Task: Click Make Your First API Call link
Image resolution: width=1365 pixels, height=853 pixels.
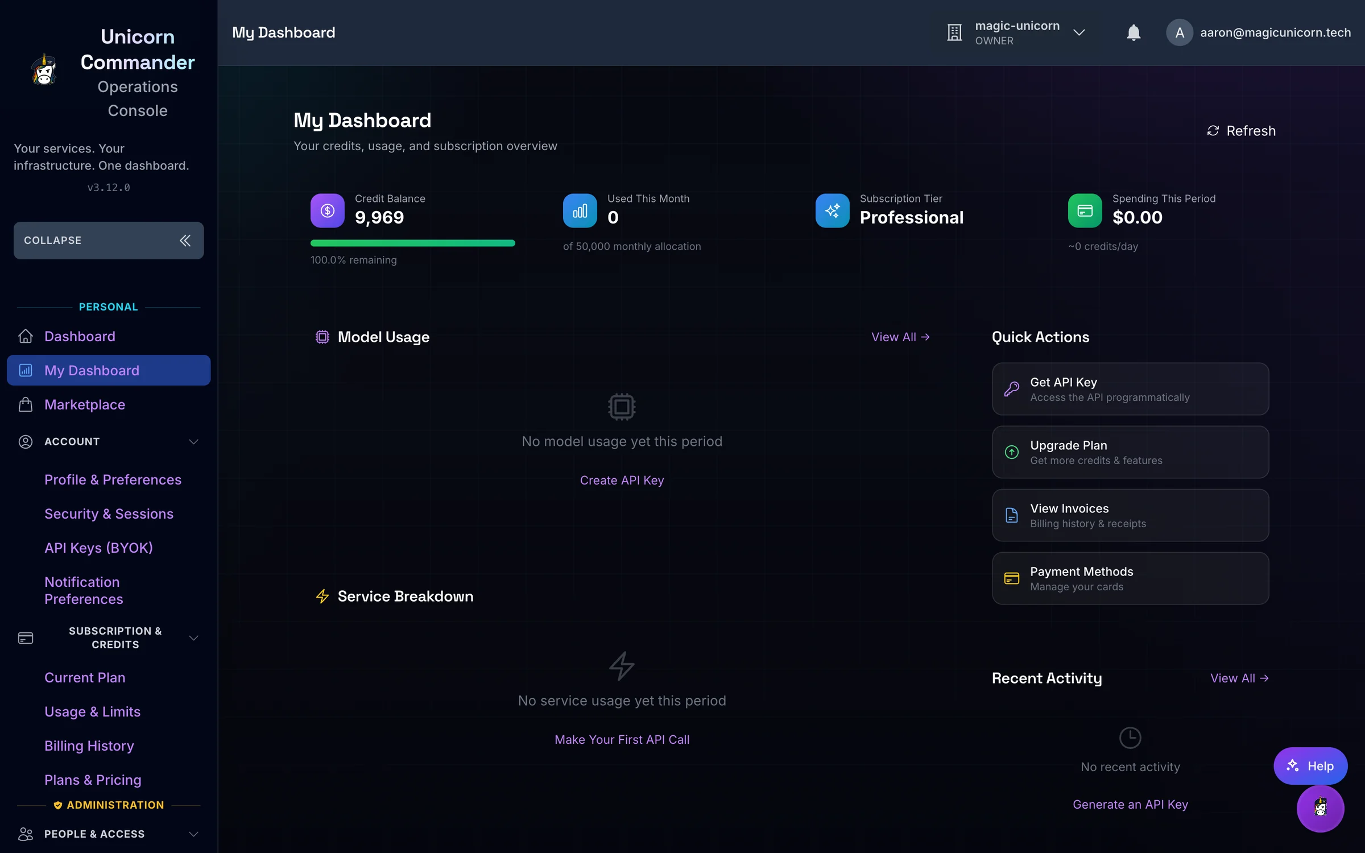Action: pyautogui.click(x=622, y=740)
